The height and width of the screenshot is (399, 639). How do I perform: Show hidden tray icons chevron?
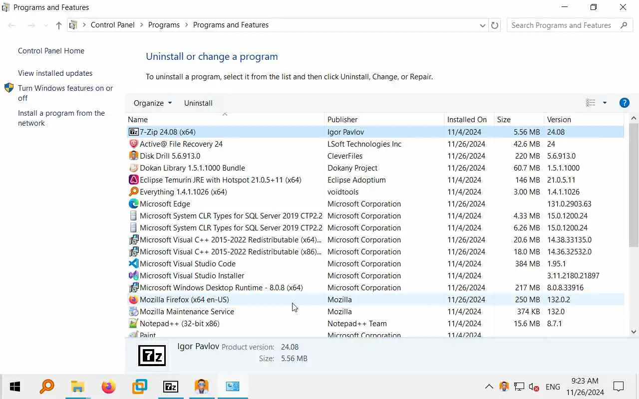pyautogui.click(x=489, y=387)
